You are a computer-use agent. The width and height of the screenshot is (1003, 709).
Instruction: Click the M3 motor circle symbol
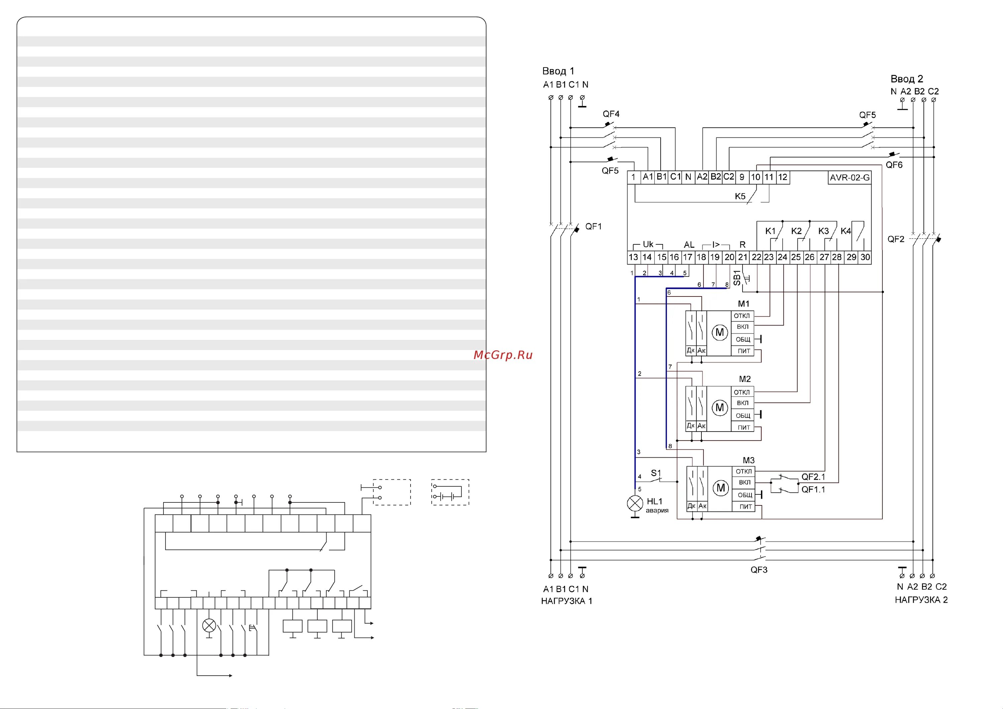coord(721,488)
